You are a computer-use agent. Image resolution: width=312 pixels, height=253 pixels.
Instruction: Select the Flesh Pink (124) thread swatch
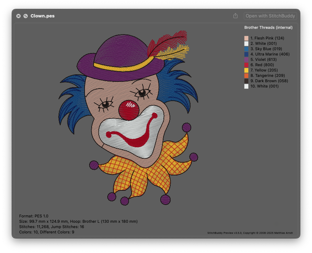[x=246, y=38]
